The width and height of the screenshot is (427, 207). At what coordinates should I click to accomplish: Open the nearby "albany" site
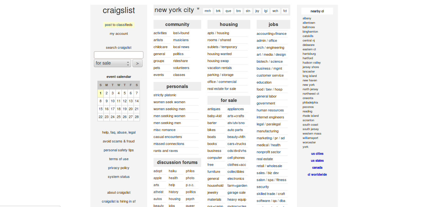click(307, 18)
